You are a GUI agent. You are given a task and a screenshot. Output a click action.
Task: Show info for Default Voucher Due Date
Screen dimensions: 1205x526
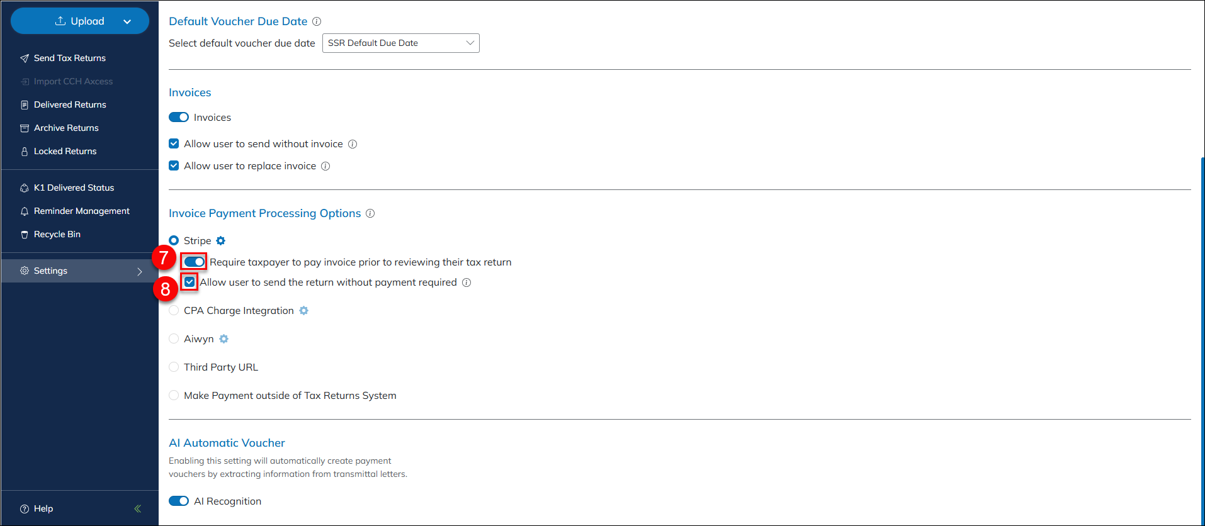coord(317,21)
